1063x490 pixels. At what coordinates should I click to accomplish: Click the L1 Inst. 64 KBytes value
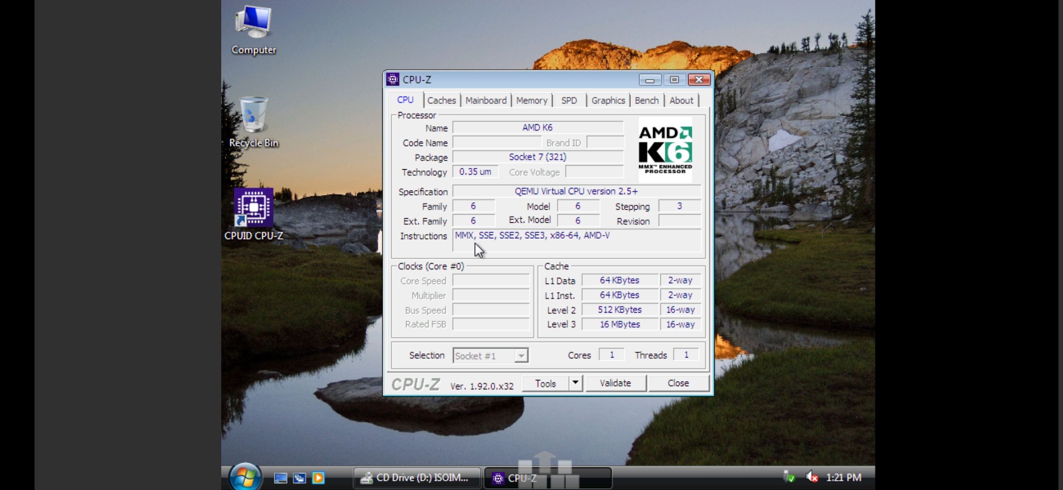pos(620,295)
